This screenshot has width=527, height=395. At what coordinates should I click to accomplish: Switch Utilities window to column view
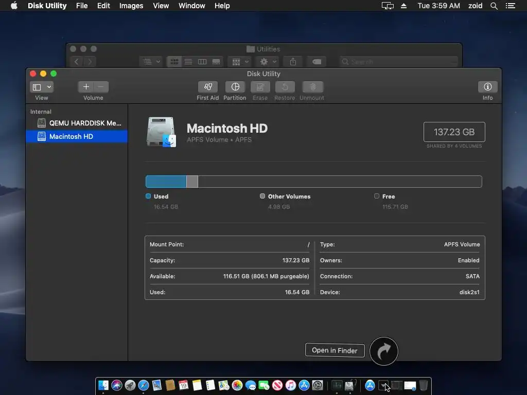click(x=202, y=62)
